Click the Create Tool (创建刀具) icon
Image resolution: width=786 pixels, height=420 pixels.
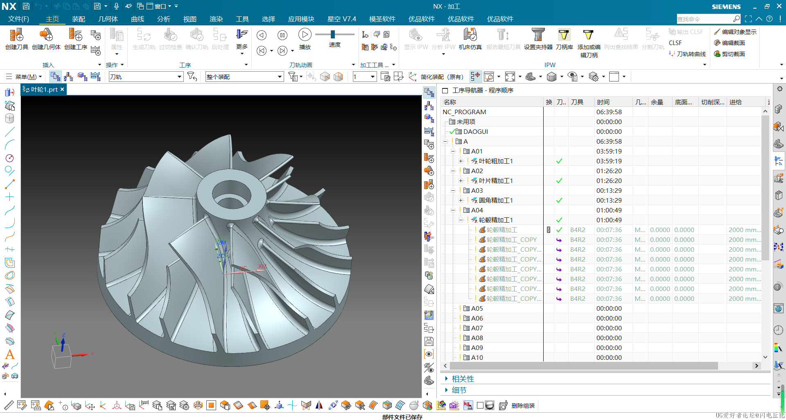(x=16, y=39)
